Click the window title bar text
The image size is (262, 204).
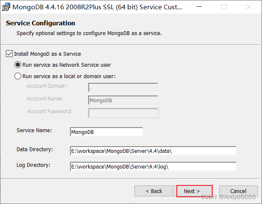pyautogui.click(x=98, y=7)
